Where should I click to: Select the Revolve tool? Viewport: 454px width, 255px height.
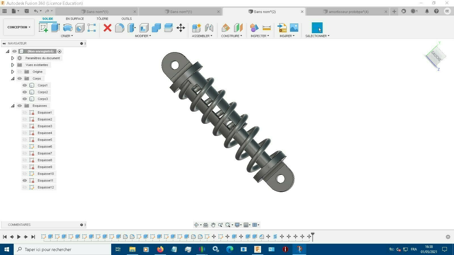click(x=68, y=28)
